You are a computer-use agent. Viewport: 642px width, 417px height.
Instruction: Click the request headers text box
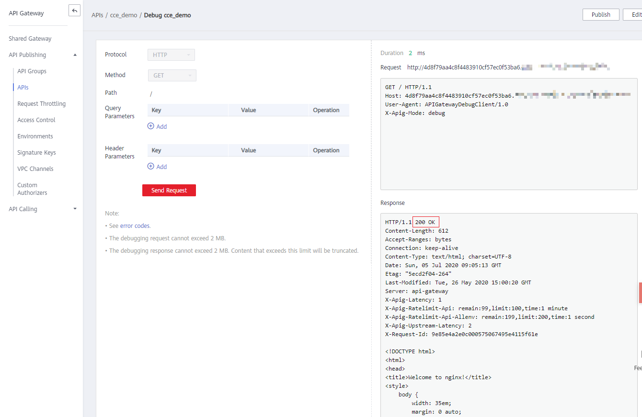coord(509,134)
